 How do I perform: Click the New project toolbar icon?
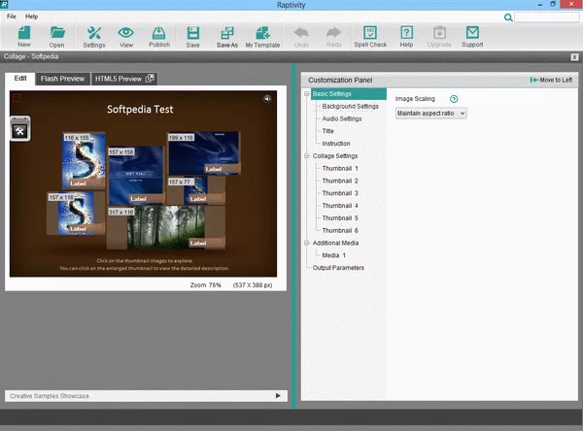(23, 36)
